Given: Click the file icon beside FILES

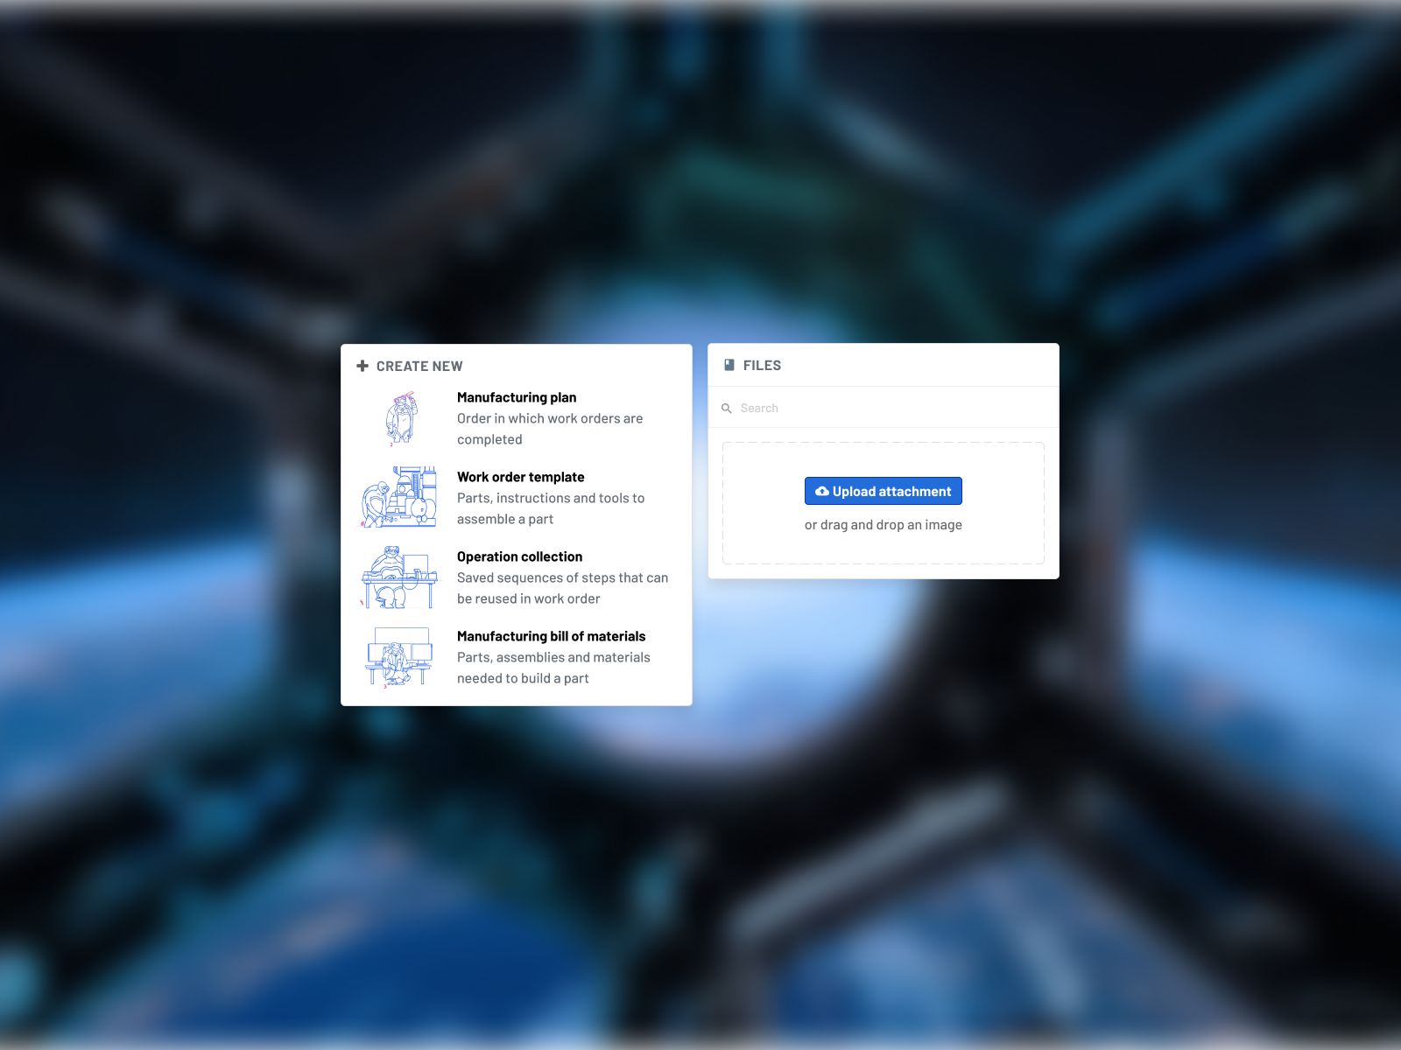Looking at the screenshot, I should click(x=728, y=365).
